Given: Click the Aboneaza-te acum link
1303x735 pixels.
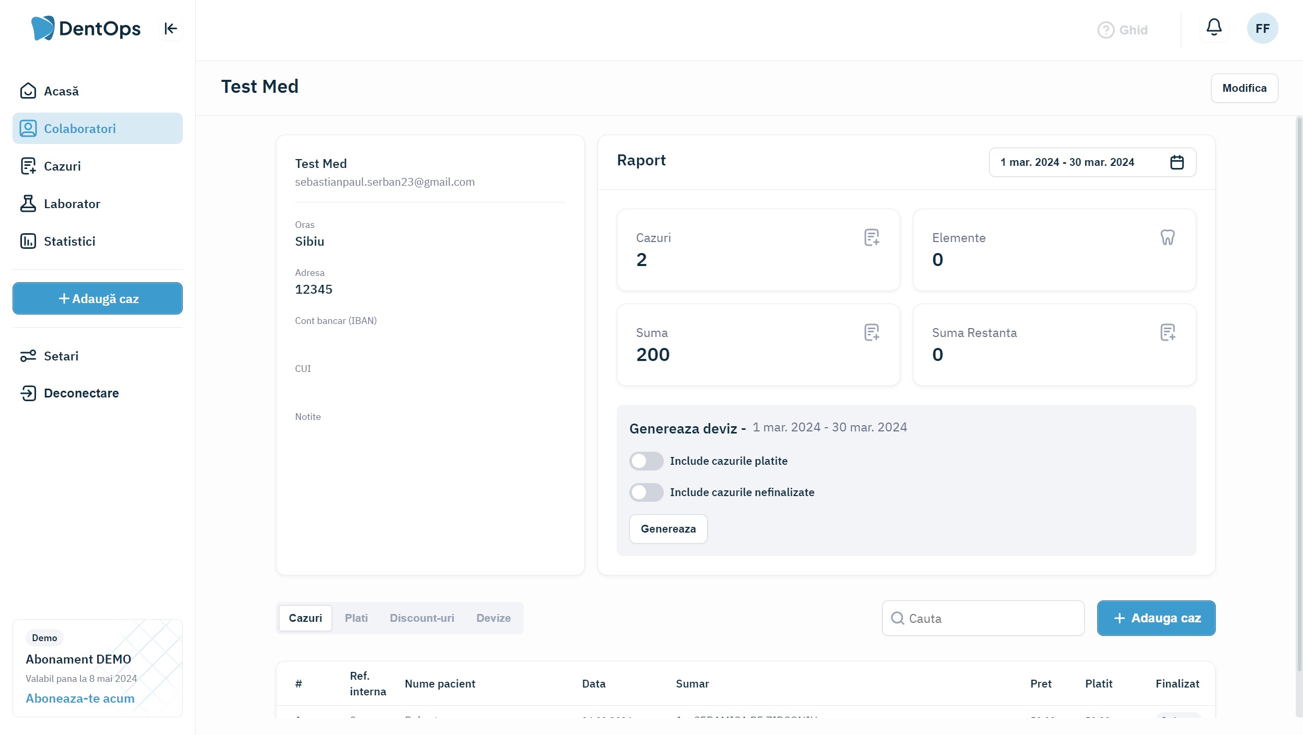Looking at the screenshot, I should [80, 698].
